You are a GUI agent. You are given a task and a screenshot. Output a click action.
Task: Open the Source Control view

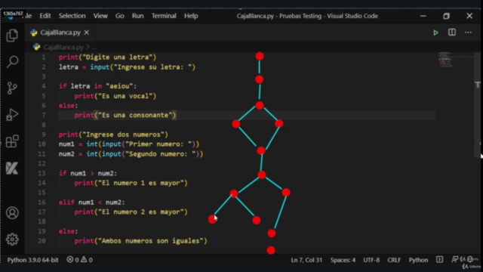pos(12,88)
